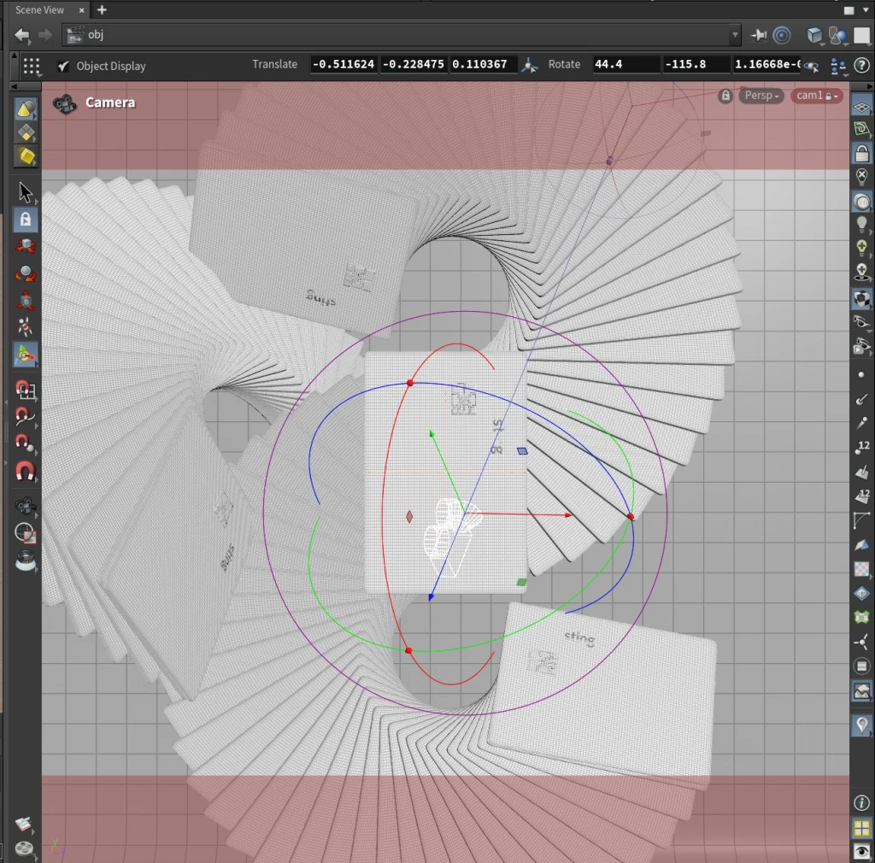Toggle the background image display icon
The width and height of the screenshot is (875, 863).
click(861, 691)
